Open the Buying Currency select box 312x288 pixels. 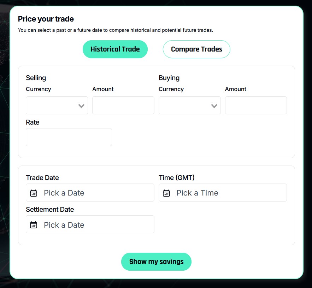(190, 105)
